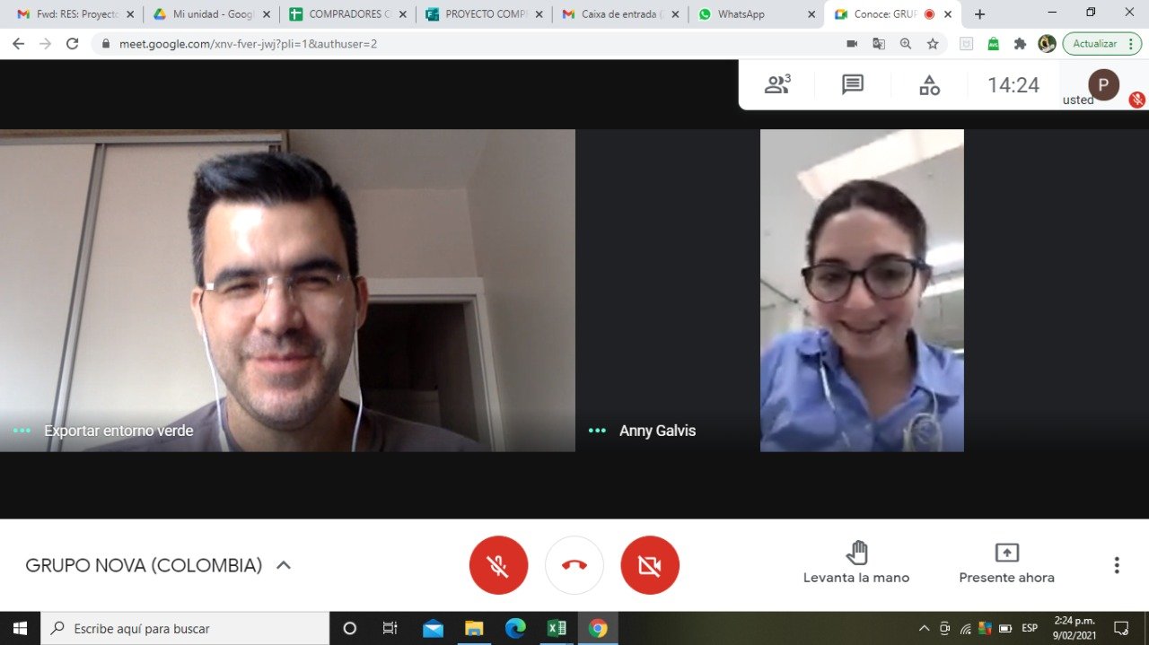Open more options three-dot menu
Image resolution: width=1149 pixels, height=645 pixels.
click(x=1117, y=565)
